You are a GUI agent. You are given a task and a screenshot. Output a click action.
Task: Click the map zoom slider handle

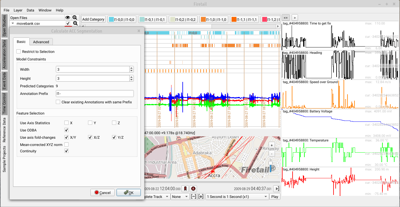(x=271, y=163)
